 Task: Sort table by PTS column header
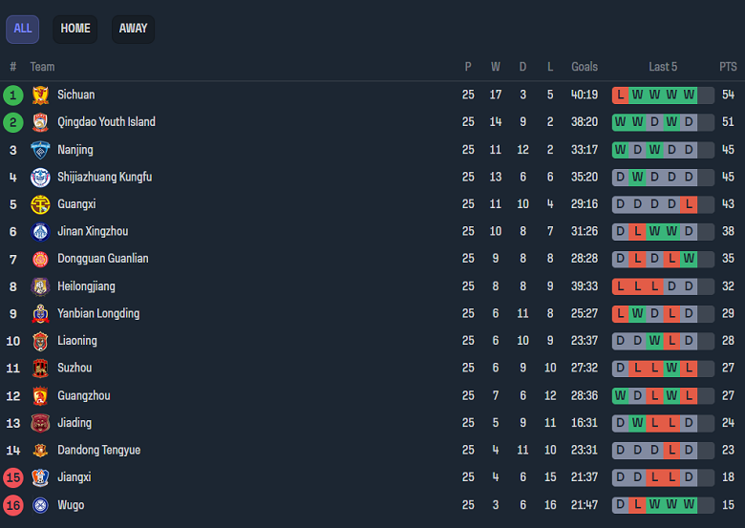tap(728, 67)
